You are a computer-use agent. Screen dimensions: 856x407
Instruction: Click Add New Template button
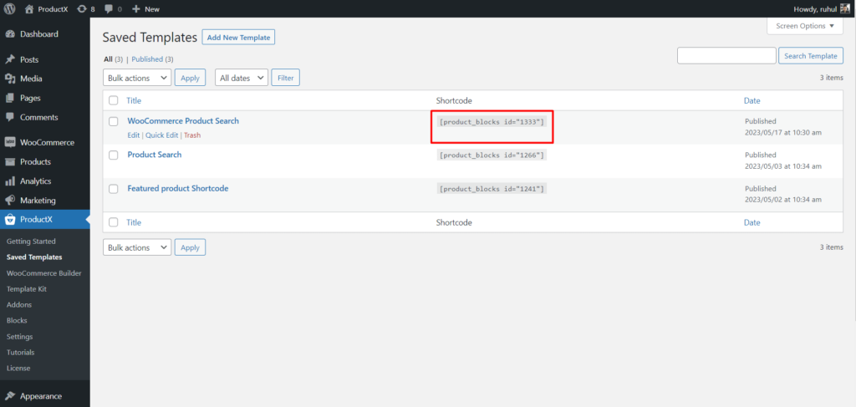[x=238, y=38]
